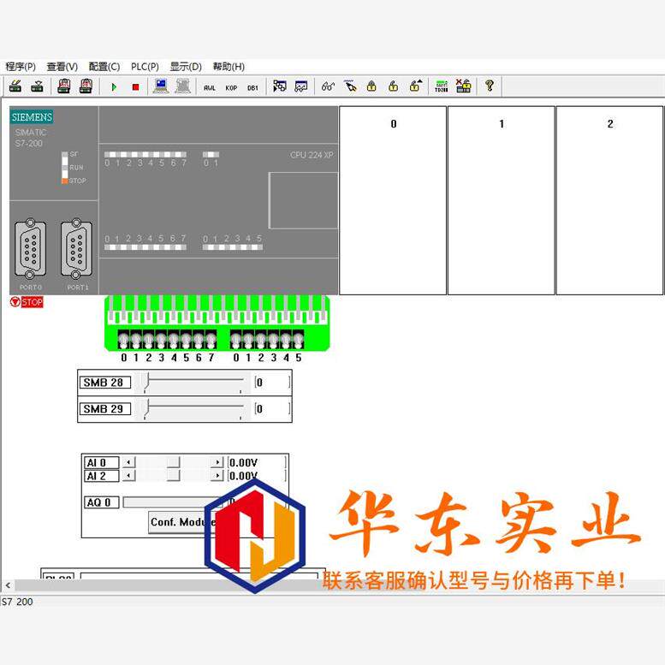The width and height of the screenshot is (665, 665).
Task: Toggle first-bank input switch 4
Action: click(x=174, y=340)
